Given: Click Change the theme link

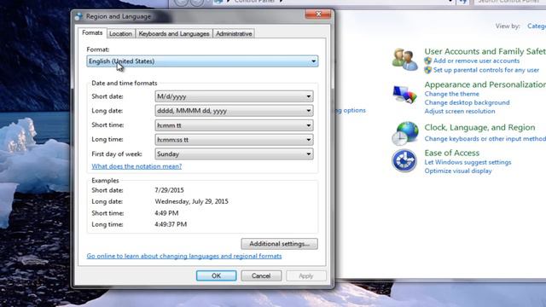Looking at the screenshot, I should click(451, 94).
